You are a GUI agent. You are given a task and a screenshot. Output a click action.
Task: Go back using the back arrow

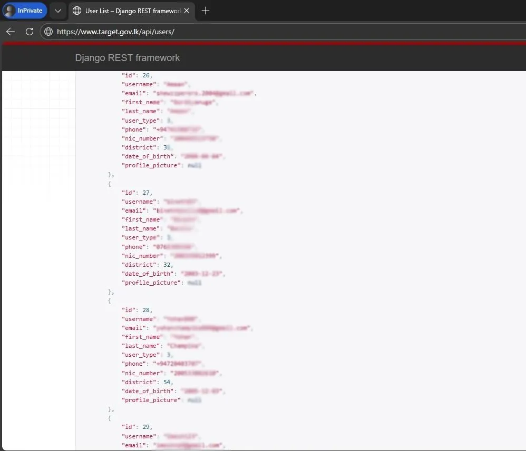[x=11, y=32]
